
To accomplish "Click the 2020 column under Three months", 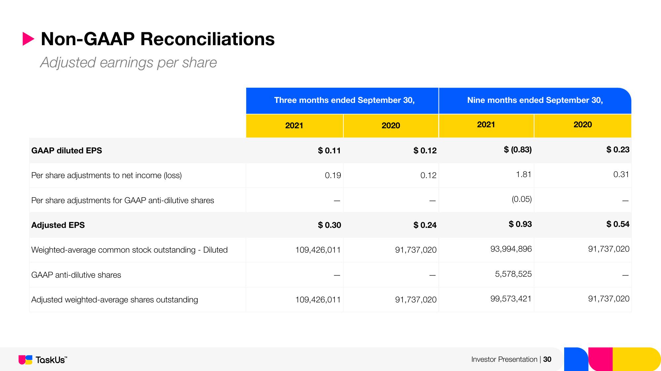I will pos(391,126).
